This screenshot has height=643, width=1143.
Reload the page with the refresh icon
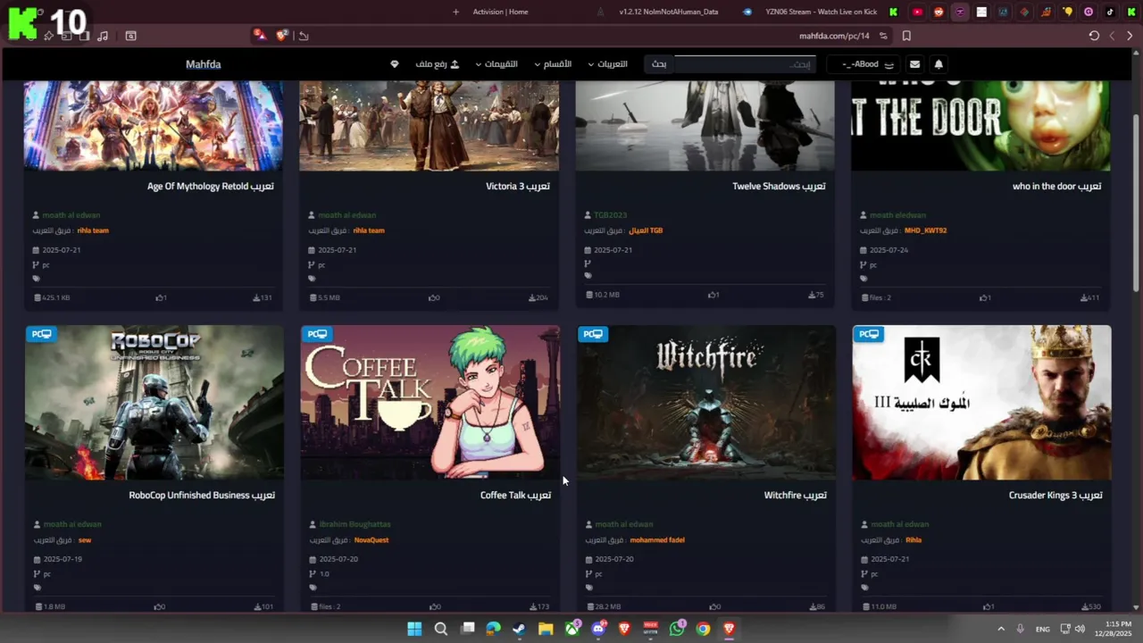1094,36
